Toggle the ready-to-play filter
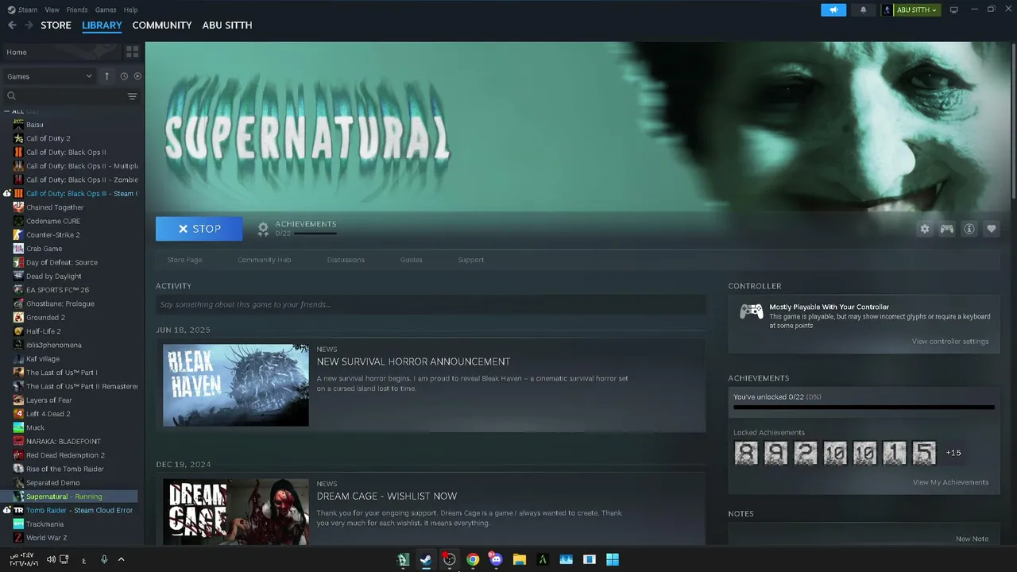The image size is (1017, 572). [137, 76]
